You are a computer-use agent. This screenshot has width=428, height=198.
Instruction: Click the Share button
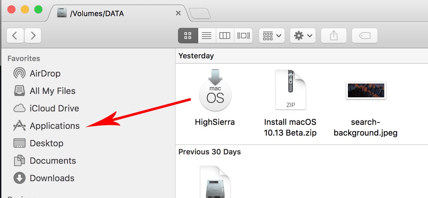pos(333,36)
